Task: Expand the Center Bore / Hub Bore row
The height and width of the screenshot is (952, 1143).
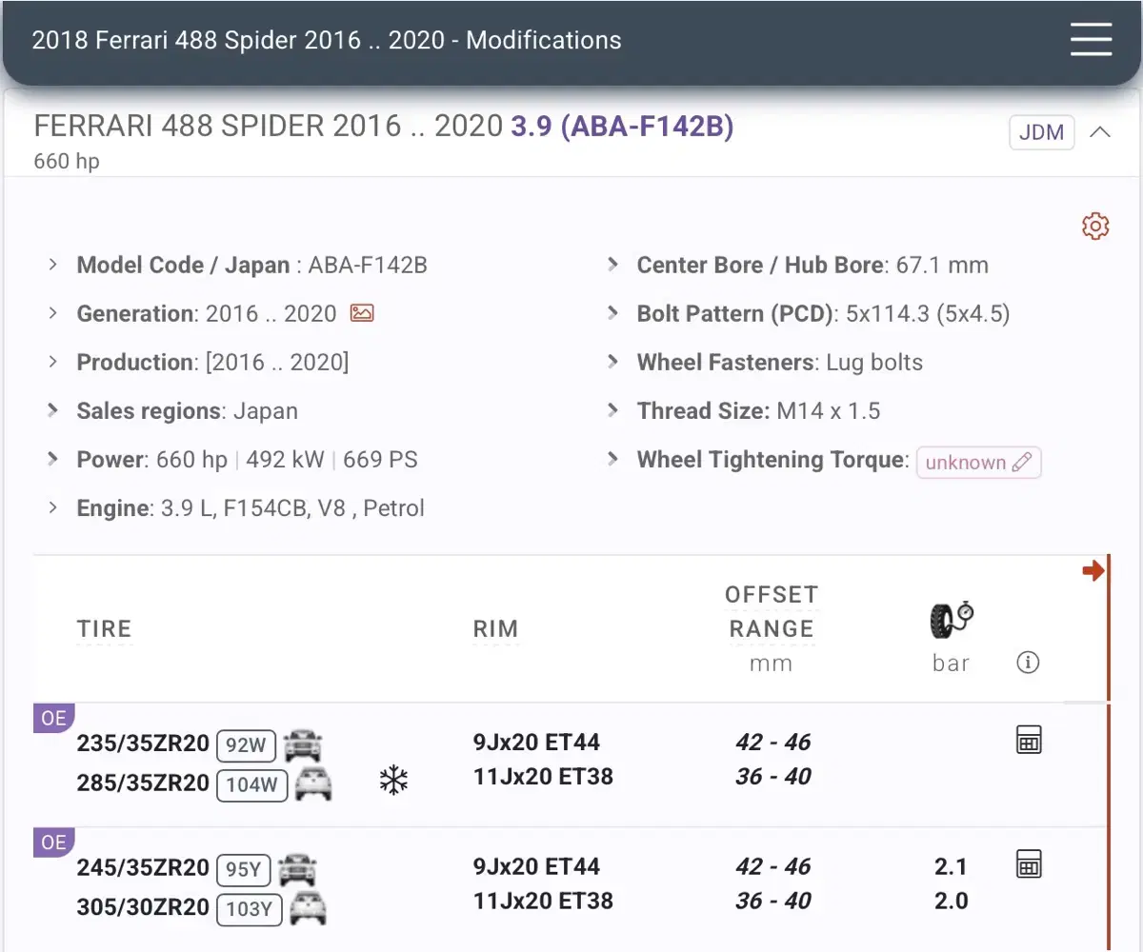Action: 613,265
